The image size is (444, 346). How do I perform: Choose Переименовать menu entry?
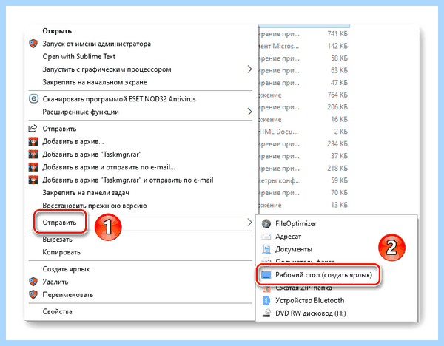tap(67, 295)
